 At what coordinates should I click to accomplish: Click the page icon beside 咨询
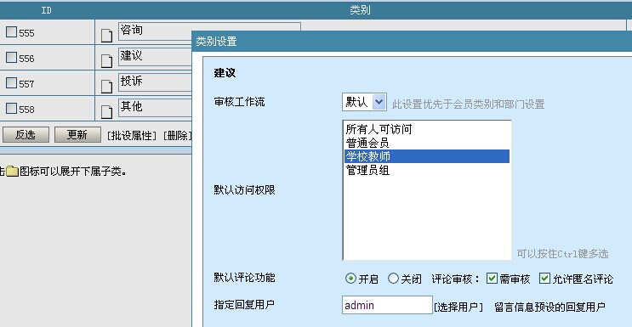click(x=106, y=36)
